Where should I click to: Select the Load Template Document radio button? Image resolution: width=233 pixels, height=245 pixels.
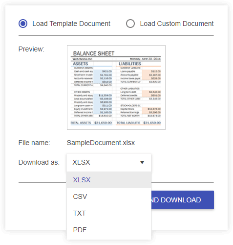23,24
